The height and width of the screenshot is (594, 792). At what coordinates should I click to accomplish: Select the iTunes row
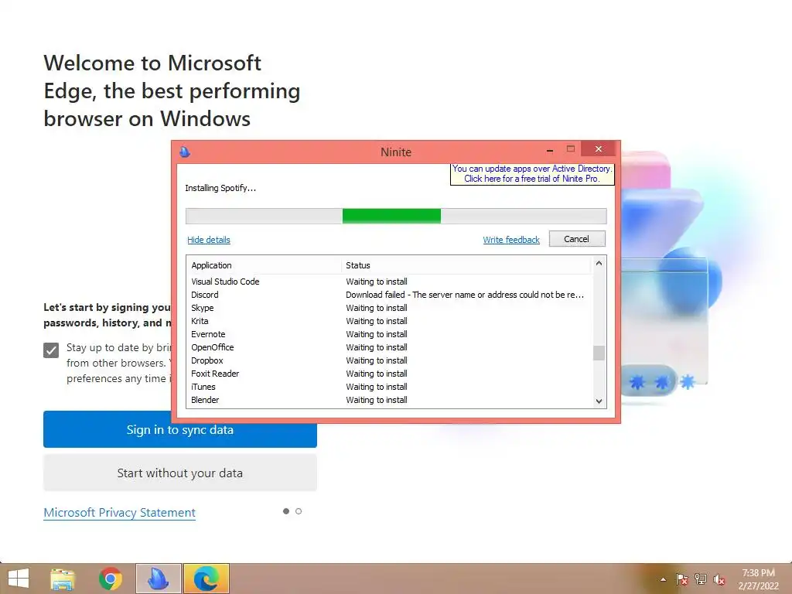[x=389, y=387]
